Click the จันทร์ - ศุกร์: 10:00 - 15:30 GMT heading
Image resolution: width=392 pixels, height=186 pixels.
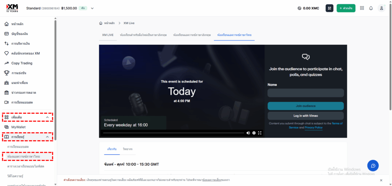coord(132,164)
